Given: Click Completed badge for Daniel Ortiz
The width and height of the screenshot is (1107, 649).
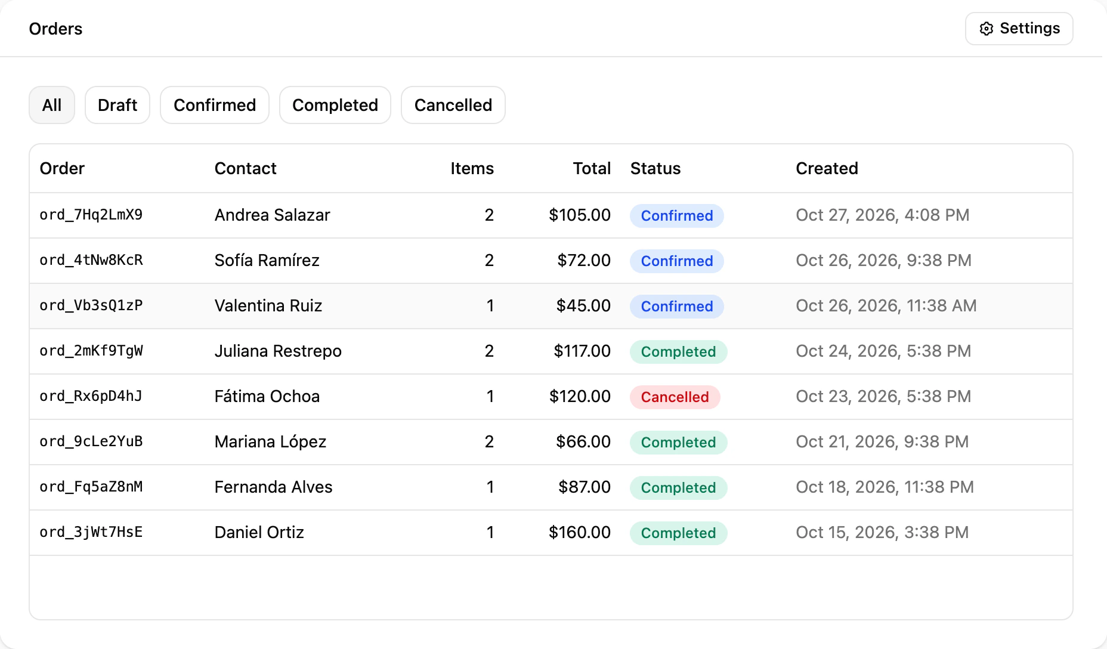Looking at the screenshot, I should tap(679, 533).
